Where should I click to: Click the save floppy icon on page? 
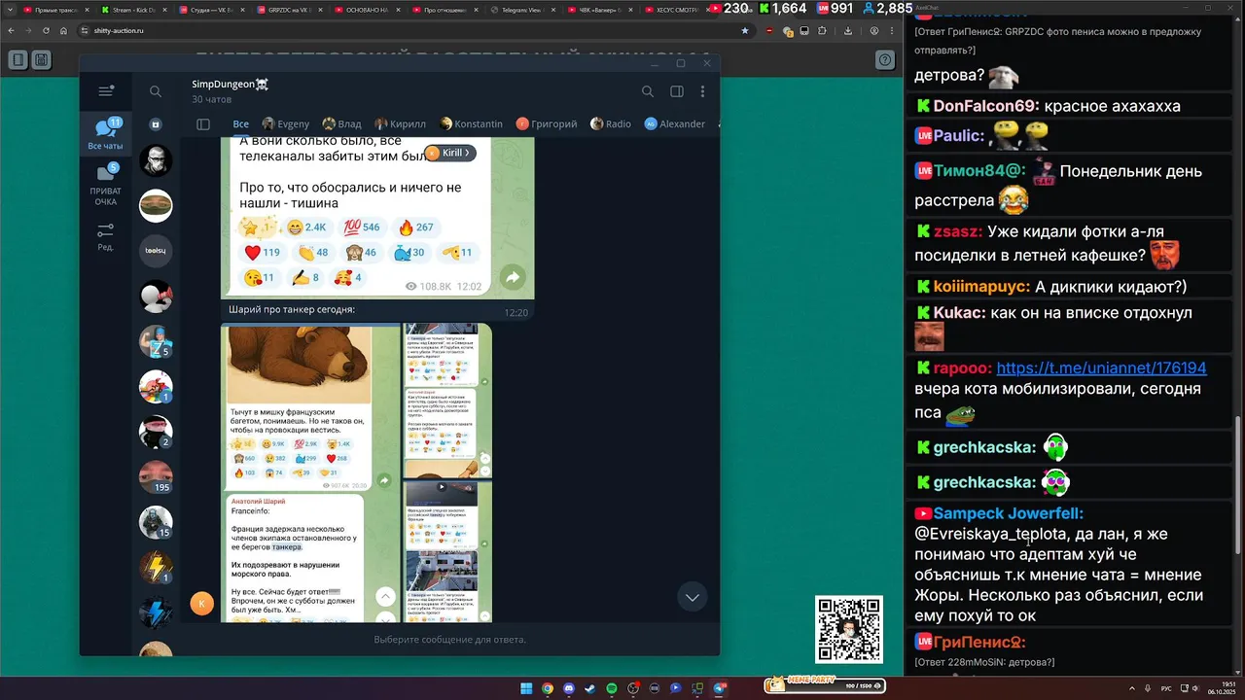tap(40, 60)
